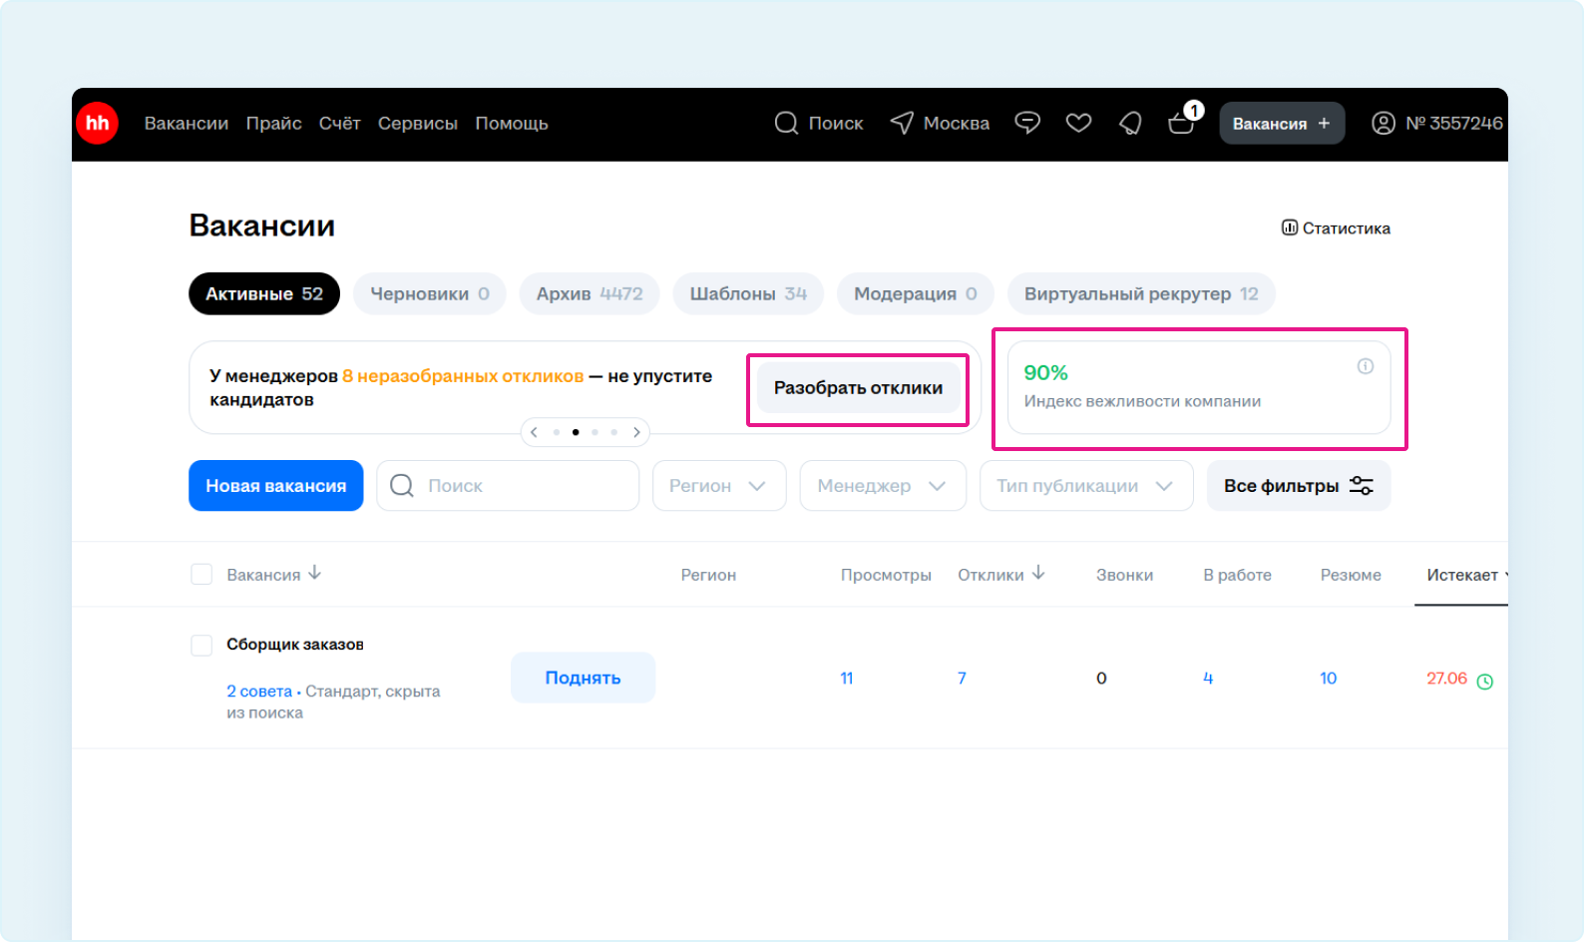The image size is (1584, 942).
Task: Sort by Отклики column arrow
Action: pos(1038,573)
